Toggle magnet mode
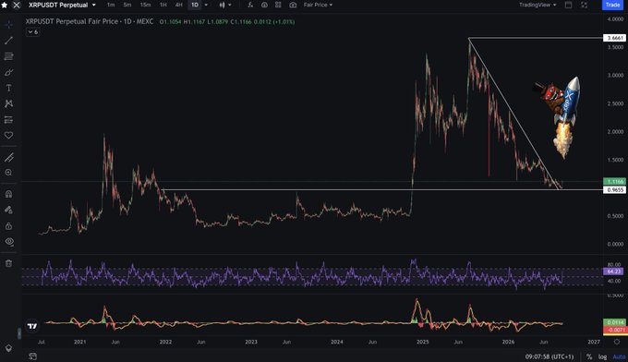The width and height of the screenshot is (628, 362). [8, 194]
